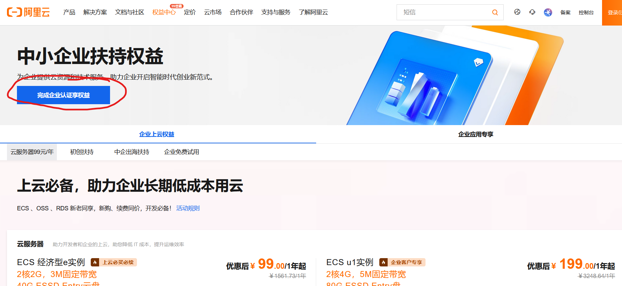Click the ¥99.00/1年起 price
Image resolution: width=622 pixels, height=286 pixels.
[278, 264]
